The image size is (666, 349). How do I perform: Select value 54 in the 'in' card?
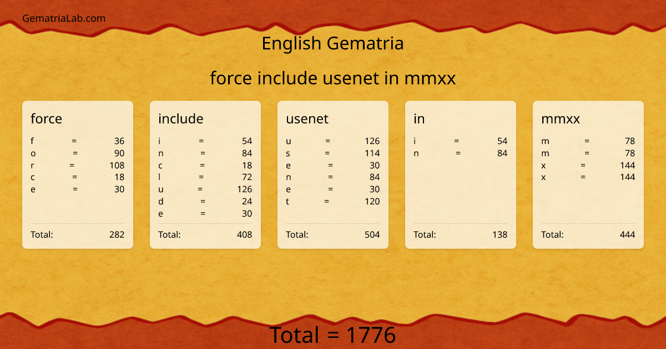point(502,141)
